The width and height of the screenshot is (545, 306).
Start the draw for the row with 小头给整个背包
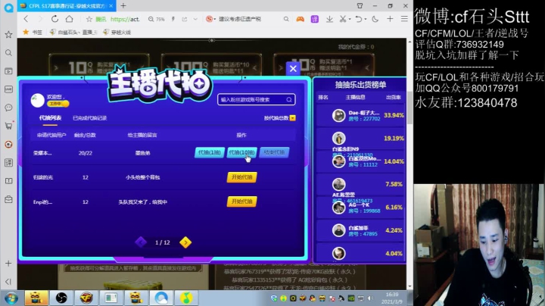pyautogui.click(x=242, y=177)
